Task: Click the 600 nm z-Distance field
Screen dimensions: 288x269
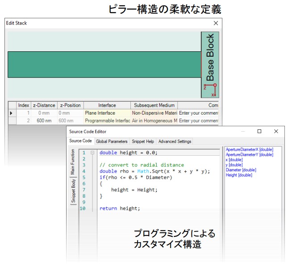Action: [44, 121]
